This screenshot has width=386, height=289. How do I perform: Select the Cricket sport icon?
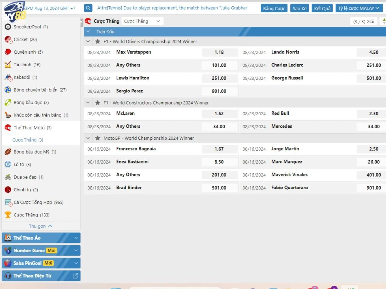click(x=8, y=39)
